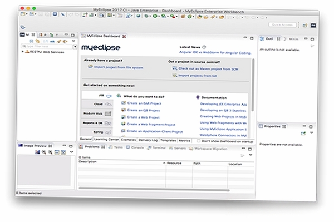Tick Don't show dashboard on startup checkbox
Image resolution: width=334 pixels, height=222 pixels.
point(198,141)
